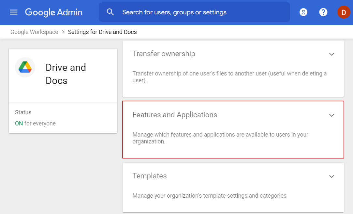Open the Templates heading

150,176
